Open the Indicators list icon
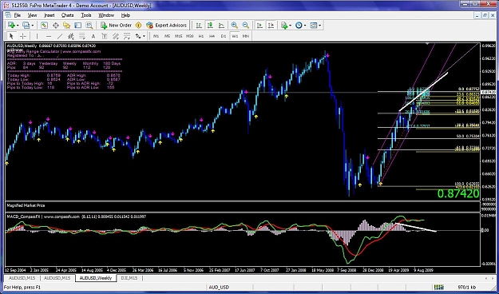The width and height of the screenshot is (499, 294). (x=284, y=25)
